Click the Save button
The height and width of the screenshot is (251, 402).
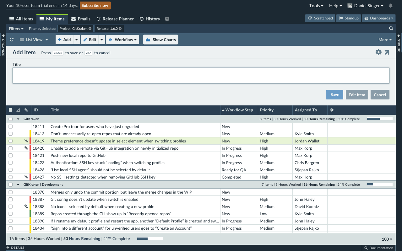tap(335, 94)
